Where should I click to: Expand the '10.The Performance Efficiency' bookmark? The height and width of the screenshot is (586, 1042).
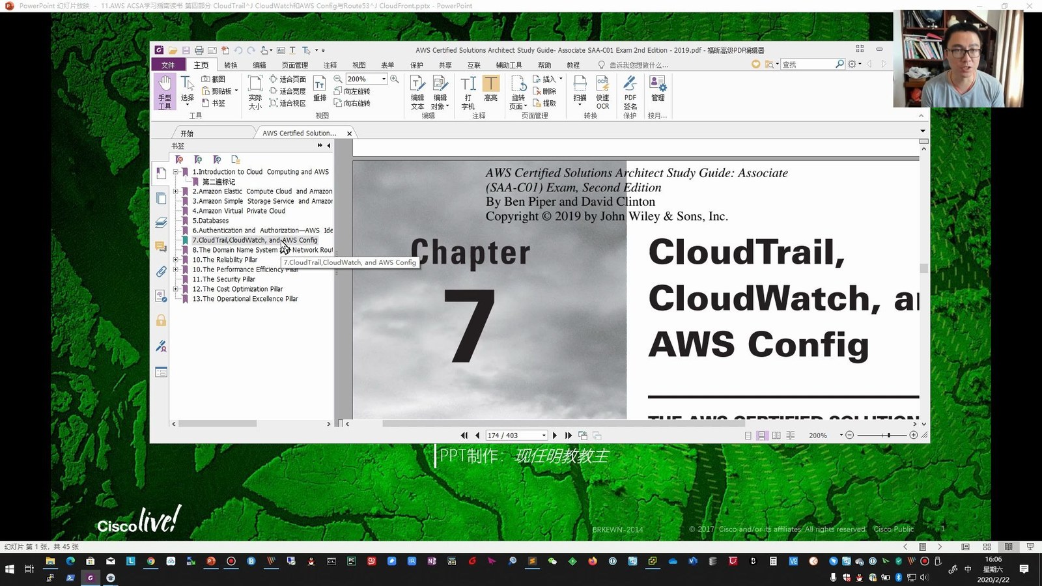(x=175, y=270)
